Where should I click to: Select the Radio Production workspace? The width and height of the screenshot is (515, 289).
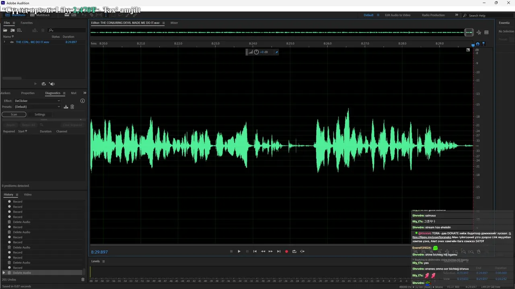pyautogui.click(x=433, y=15)
